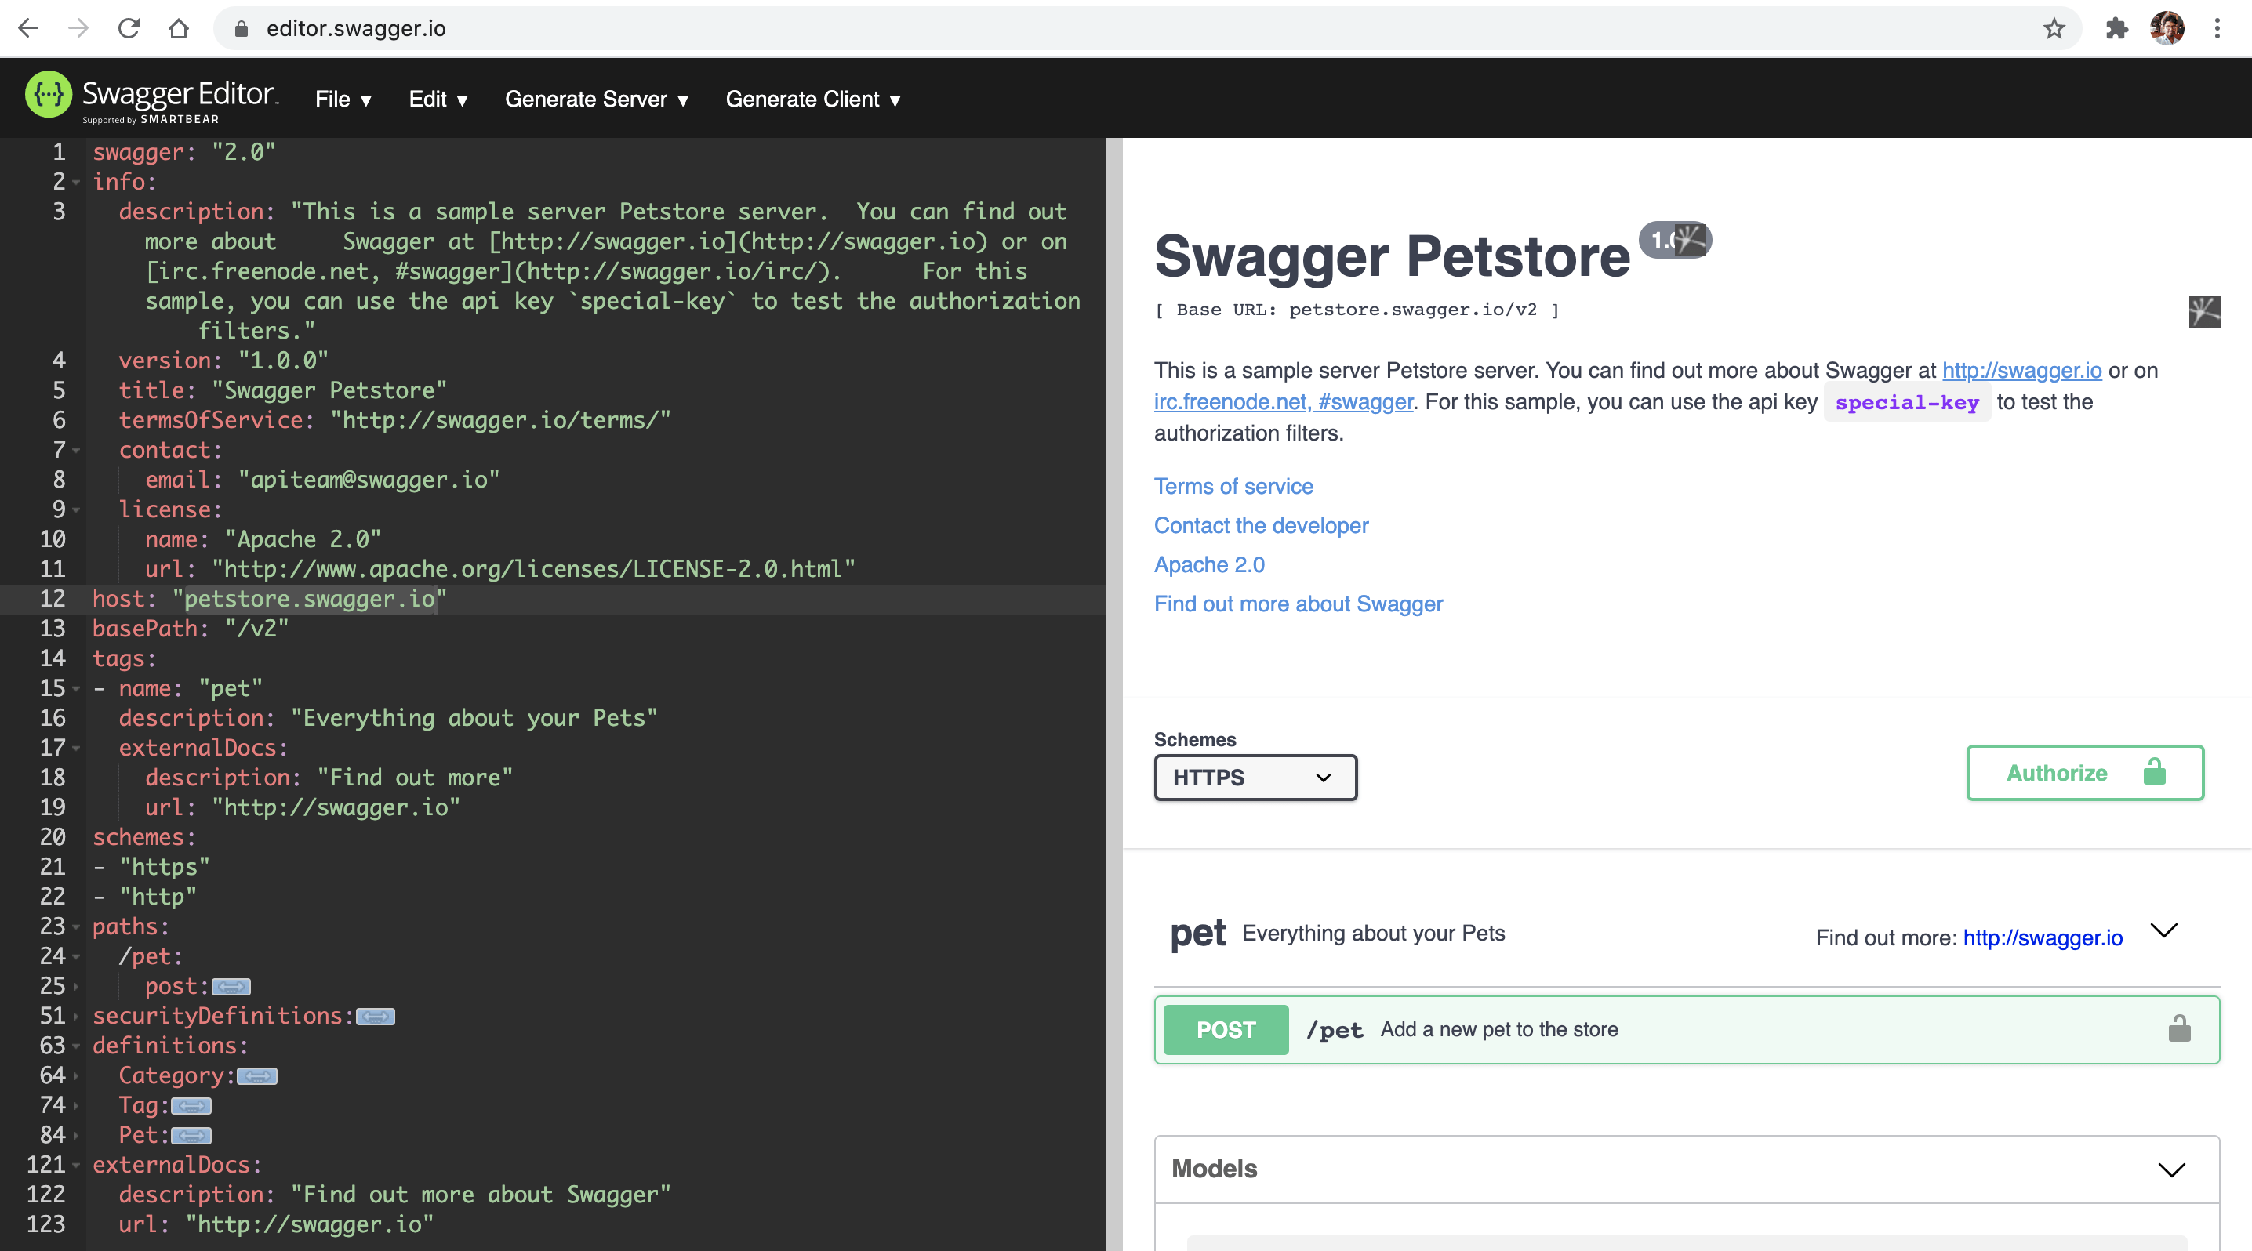
Task: Fold the definitions block at line 63
Action: pos(76,1046)
